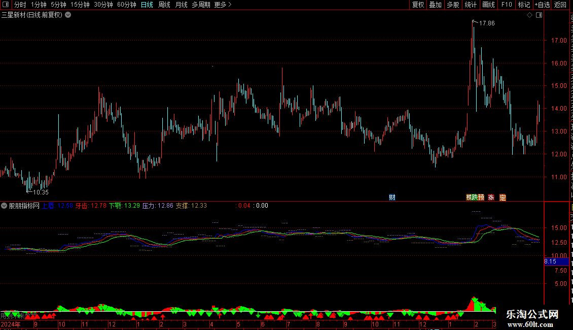Screen dimensions: 573x330
Task: Select the 日线 daily period
Action: 147,5
